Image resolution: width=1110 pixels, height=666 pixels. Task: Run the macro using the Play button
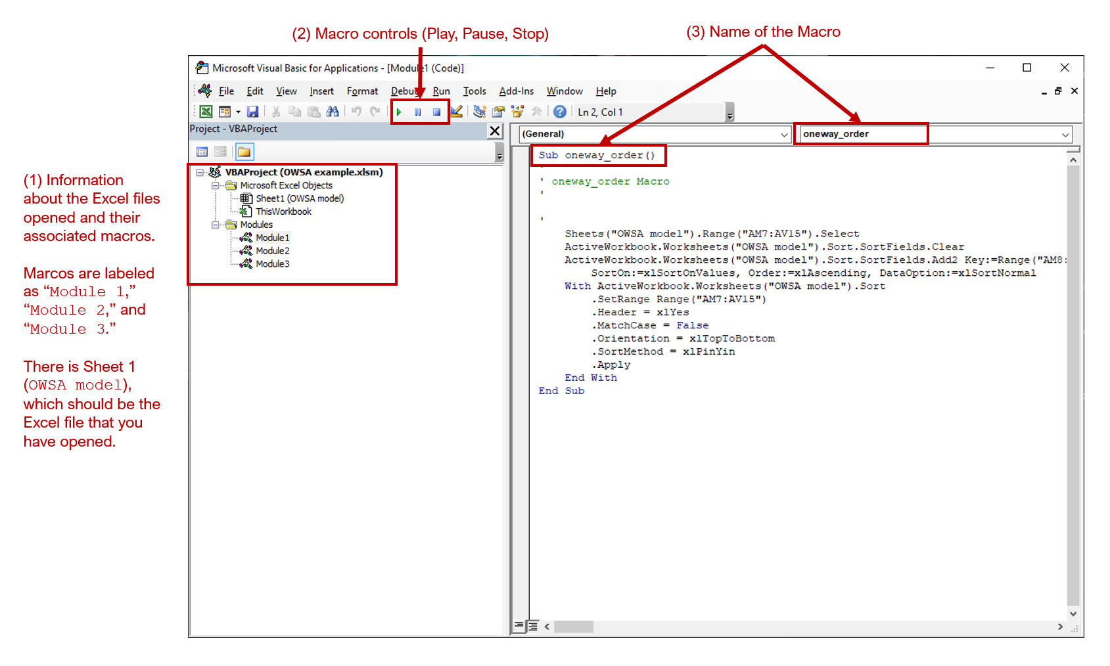tap(399, 112)
